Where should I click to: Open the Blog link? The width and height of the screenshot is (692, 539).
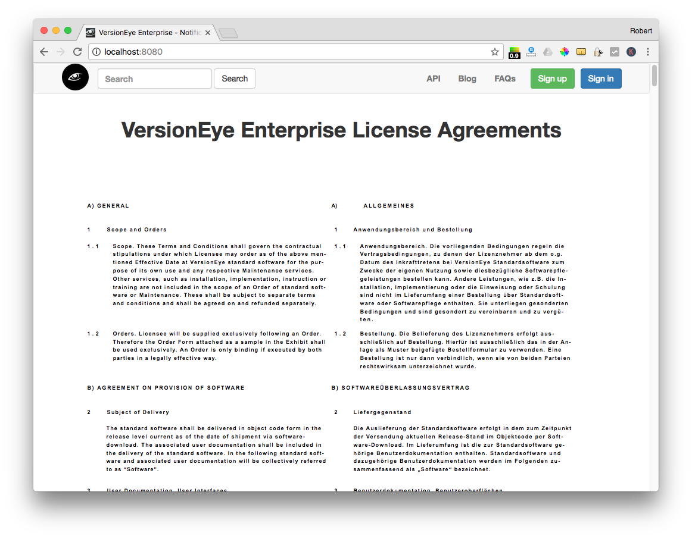click(x=467, y=79)
